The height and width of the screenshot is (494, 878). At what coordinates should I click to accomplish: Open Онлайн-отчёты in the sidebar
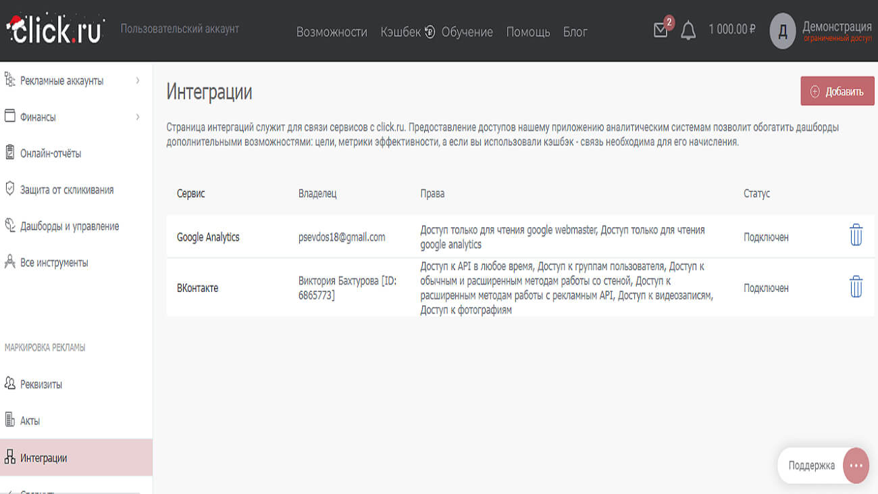pyautogui.click(x=51, y=153)
